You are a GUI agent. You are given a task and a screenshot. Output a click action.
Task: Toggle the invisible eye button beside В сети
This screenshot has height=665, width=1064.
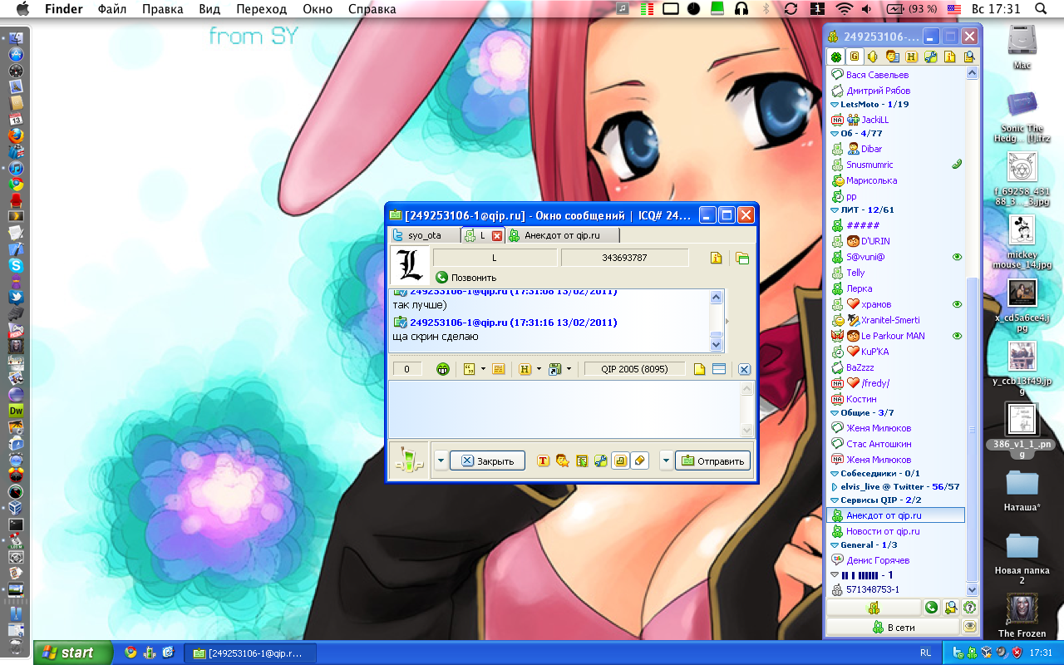[x=968, y=627]
